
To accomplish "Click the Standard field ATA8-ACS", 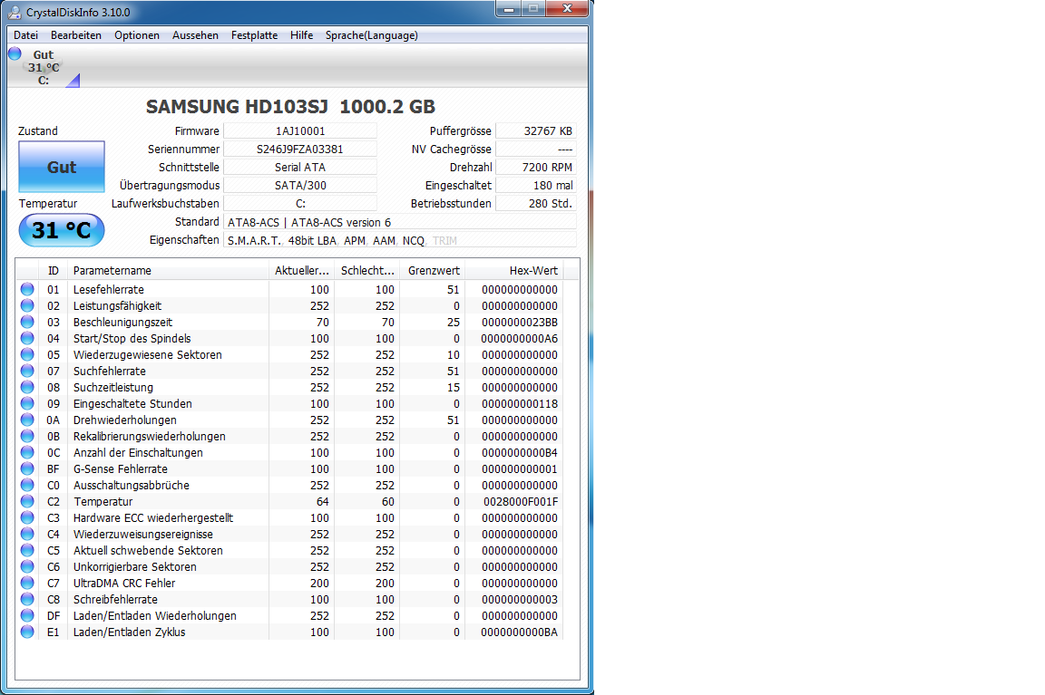I will [x=400, y=222].
